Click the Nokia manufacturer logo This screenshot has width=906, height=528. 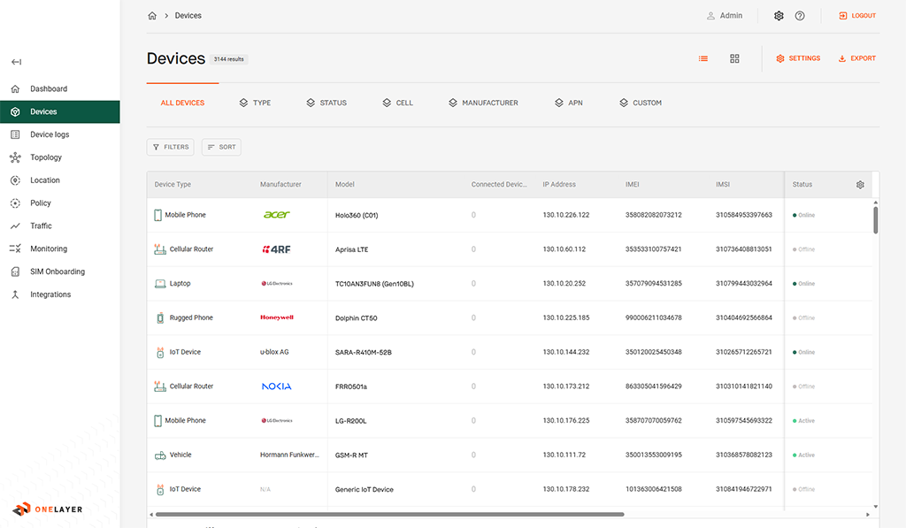tap(277, 386)
